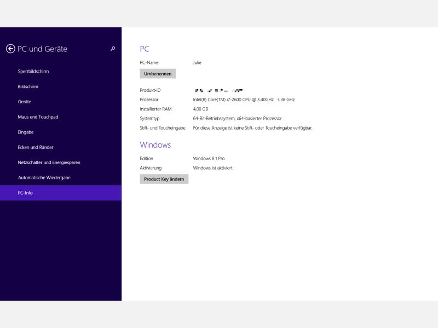Image resolution: width=438 pixels, height=328 pixels.
Task: Click the Edition label
Action: 146,159
